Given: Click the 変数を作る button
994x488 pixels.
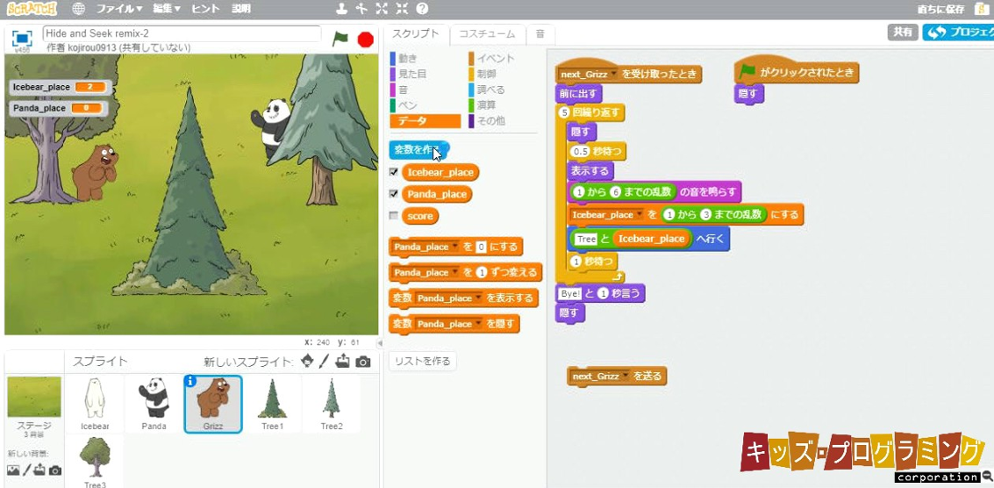Looking at the screenshot, I should 418,150.
